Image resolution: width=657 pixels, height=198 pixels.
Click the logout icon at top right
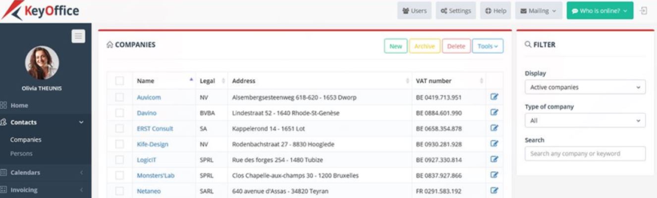click(x=644, y=10)
